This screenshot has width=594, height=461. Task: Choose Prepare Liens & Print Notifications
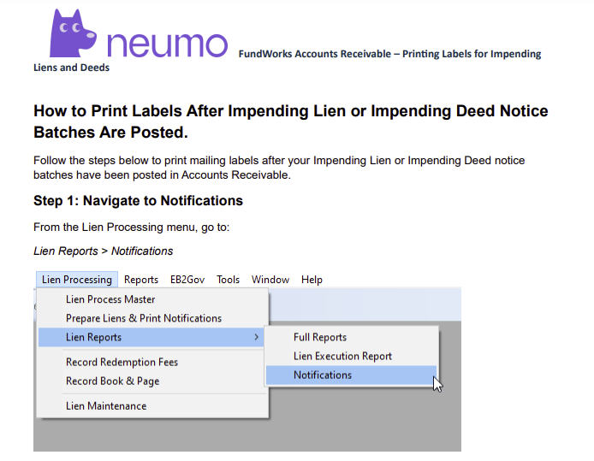pyautogui.click(x=143, y=318)
